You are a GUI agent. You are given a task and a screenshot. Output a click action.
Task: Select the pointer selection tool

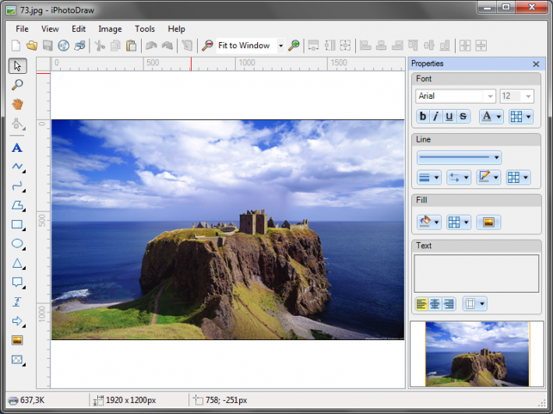pos(17,66)
